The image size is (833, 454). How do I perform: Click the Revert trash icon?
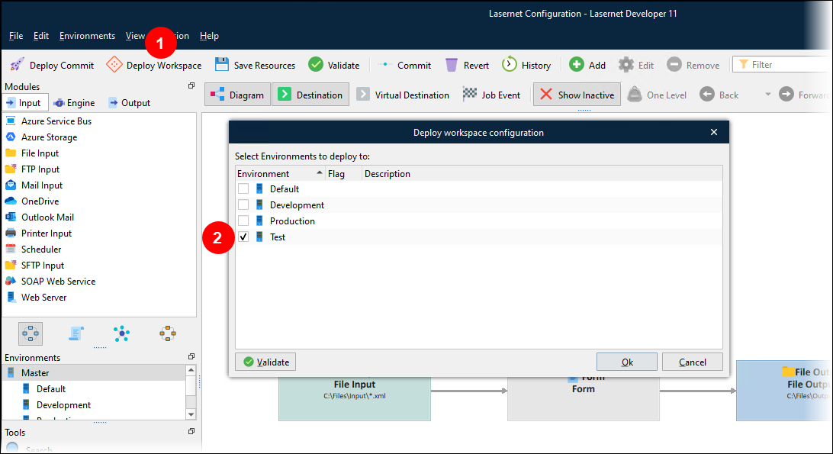(451, 65)
